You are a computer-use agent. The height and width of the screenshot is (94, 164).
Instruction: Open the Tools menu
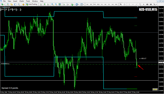pyautogui.click(x=28, y=1)
